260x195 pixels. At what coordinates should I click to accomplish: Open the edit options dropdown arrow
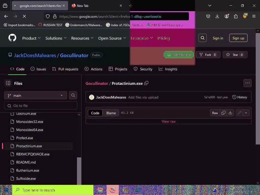[246, 113]
